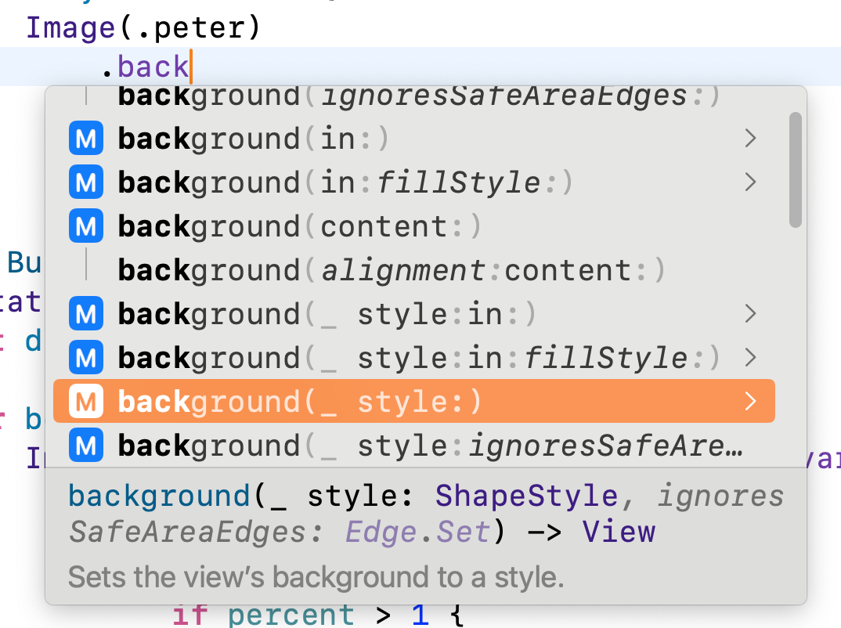Click the M icon beside background(_ style:ignoresSafeAre…)
Image resolution: width=841 pixels, height=628 pixels.
[x=85, y=445]
